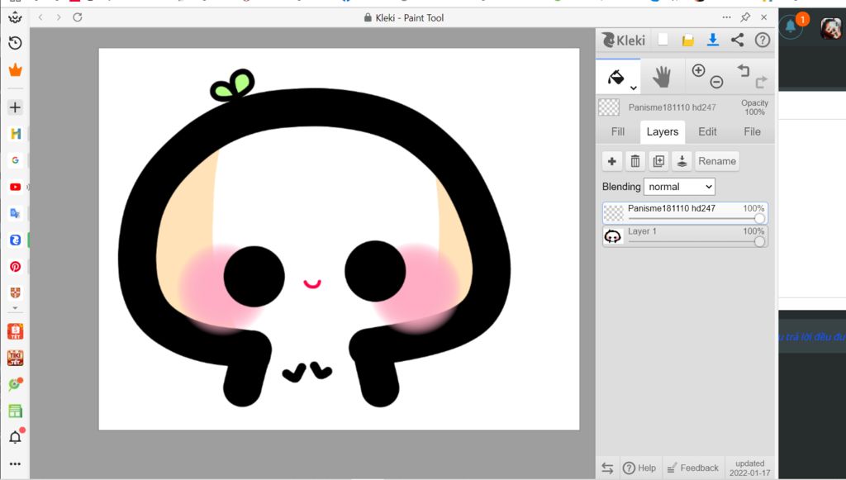Open the user avatar at top right
Viewport: 846px width, 480px height.
click(831, 28)
